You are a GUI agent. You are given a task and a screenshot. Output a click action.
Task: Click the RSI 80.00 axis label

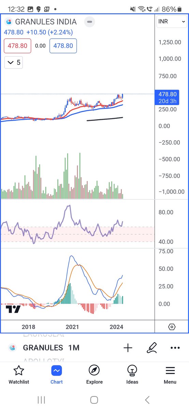click(166, 212)
